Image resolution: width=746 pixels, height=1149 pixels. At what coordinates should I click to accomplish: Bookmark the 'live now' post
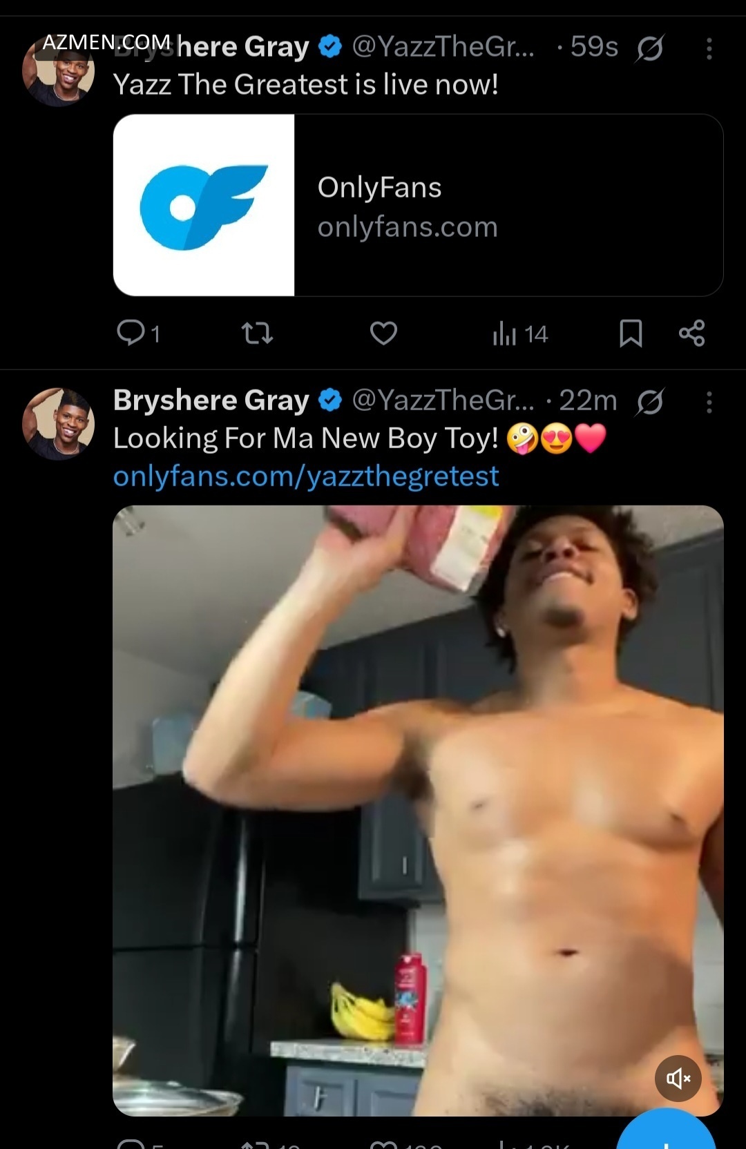click(x=630, y=334)
